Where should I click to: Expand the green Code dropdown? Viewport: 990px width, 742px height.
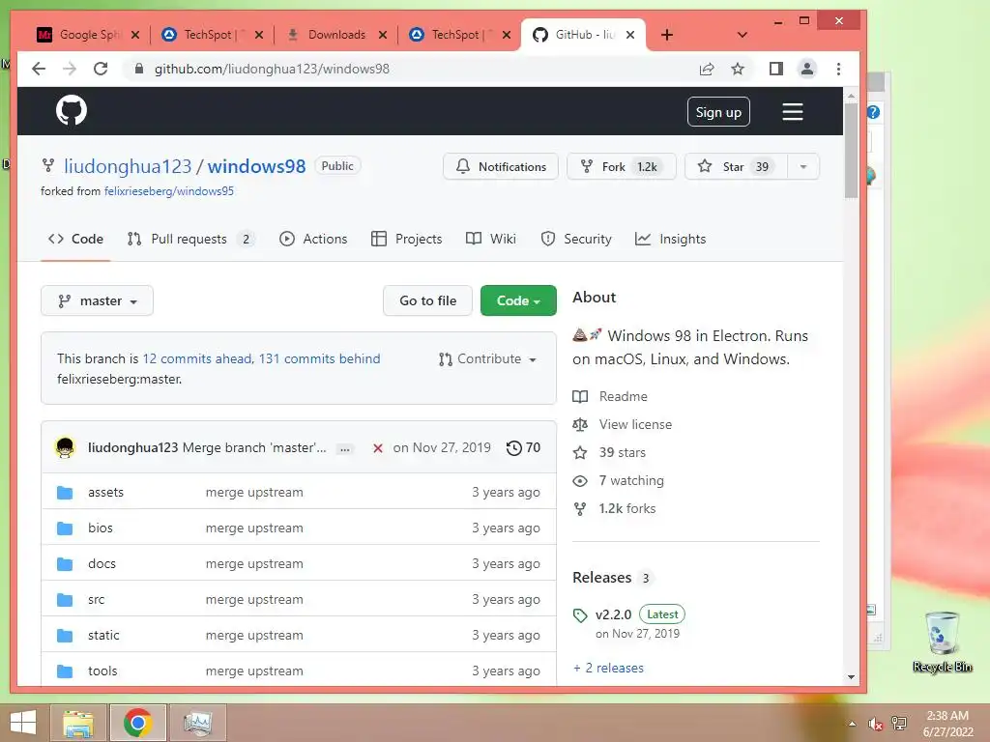pyautogui.click(x=518, y=301)
